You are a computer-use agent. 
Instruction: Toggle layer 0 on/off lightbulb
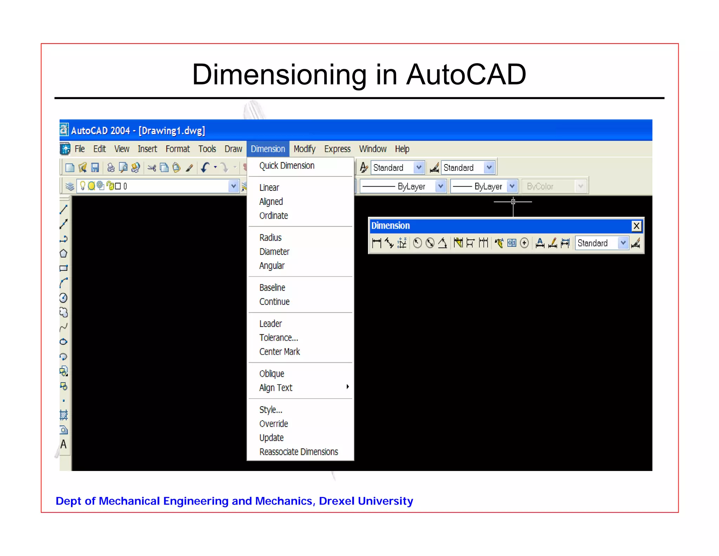coord(83,186)
